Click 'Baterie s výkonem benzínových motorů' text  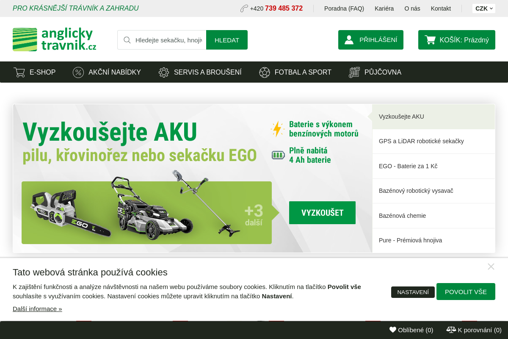(324, 129)
